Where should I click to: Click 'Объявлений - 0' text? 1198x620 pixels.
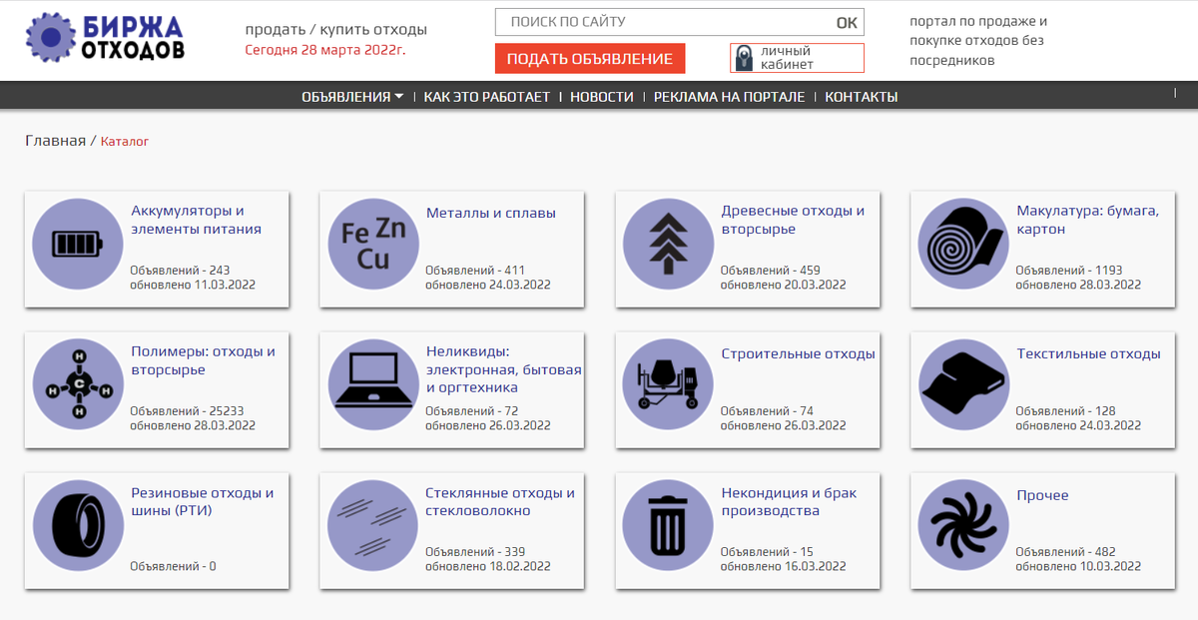[x=173, y=566]
